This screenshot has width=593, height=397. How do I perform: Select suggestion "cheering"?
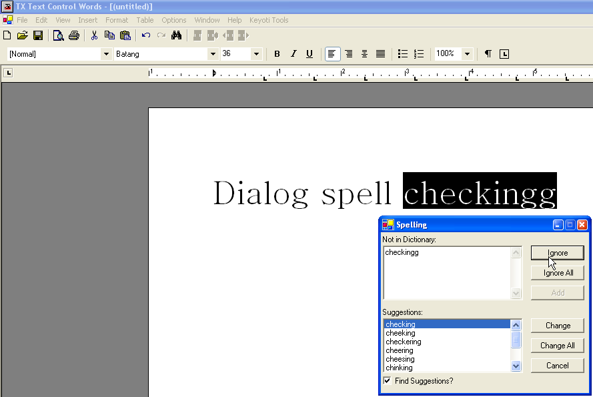point(447,350)
